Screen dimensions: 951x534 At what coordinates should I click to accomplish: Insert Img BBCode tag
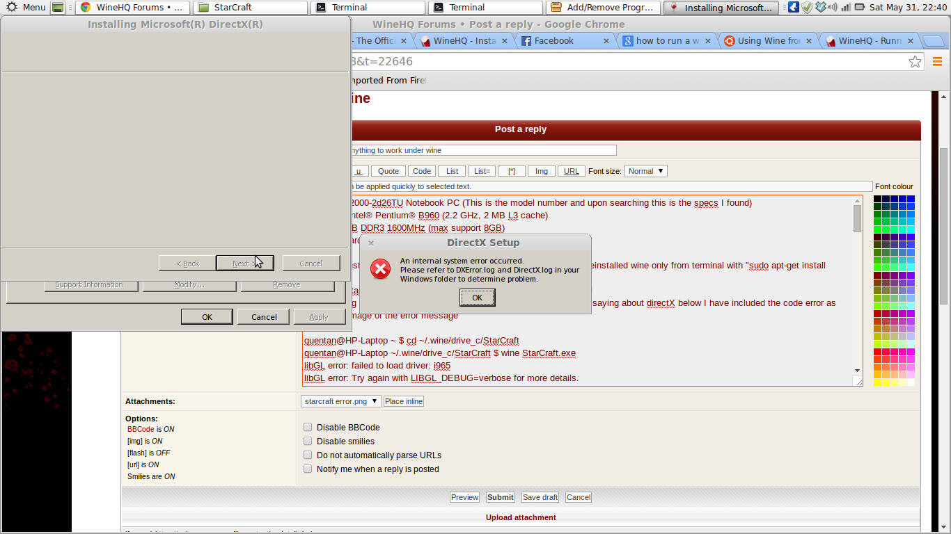coord(542,171)
